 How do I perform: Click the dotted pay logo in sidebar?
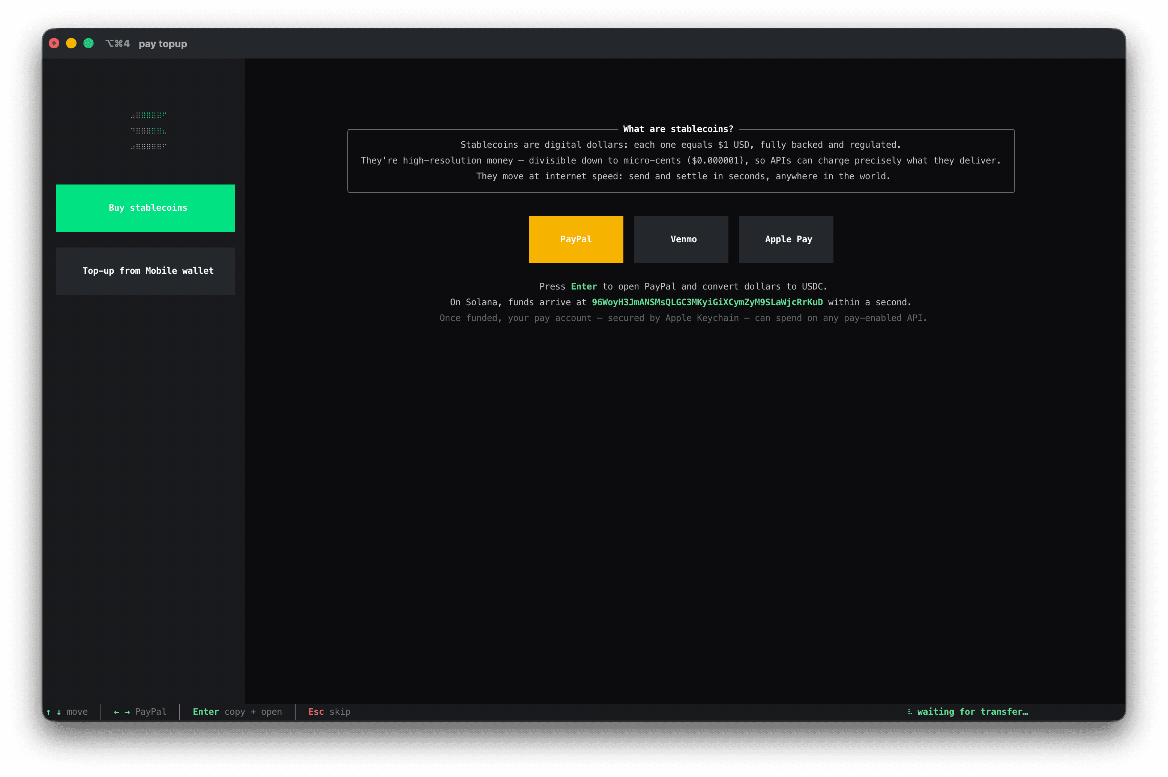148,131
